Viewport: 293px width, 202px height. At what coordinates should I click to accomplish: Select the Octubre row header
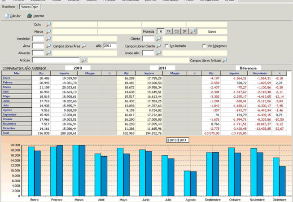point(17,119)
